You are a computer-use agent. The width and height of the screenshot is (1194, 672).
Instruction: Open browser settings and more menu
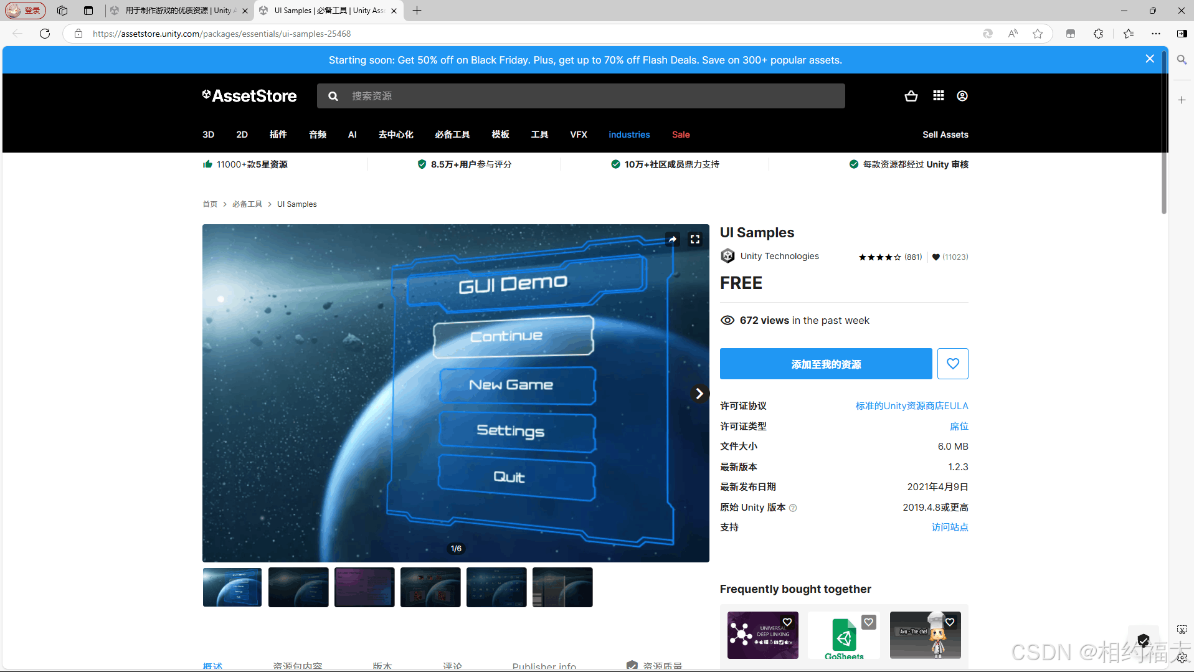(x=1156, y=34)
